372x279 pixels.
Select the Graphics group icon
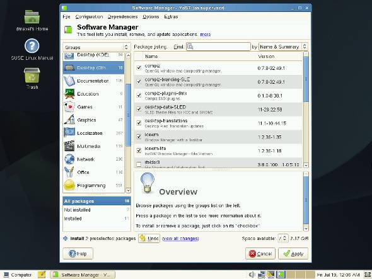click(69, 120)
